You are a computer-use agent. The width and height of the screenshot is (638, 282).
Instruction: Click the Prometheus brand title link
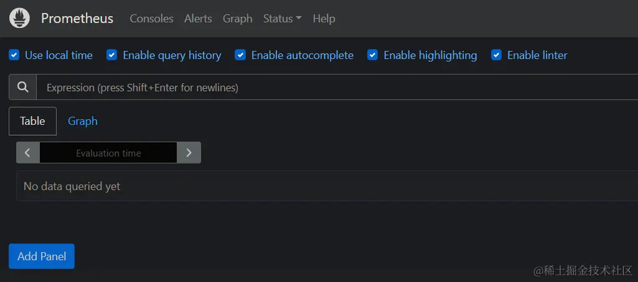[x=77, y=19]
